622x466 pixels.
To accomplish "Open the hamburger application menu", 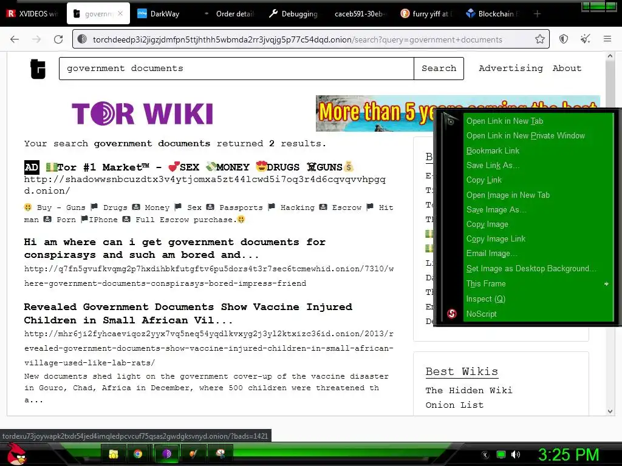I will (607, 39).
